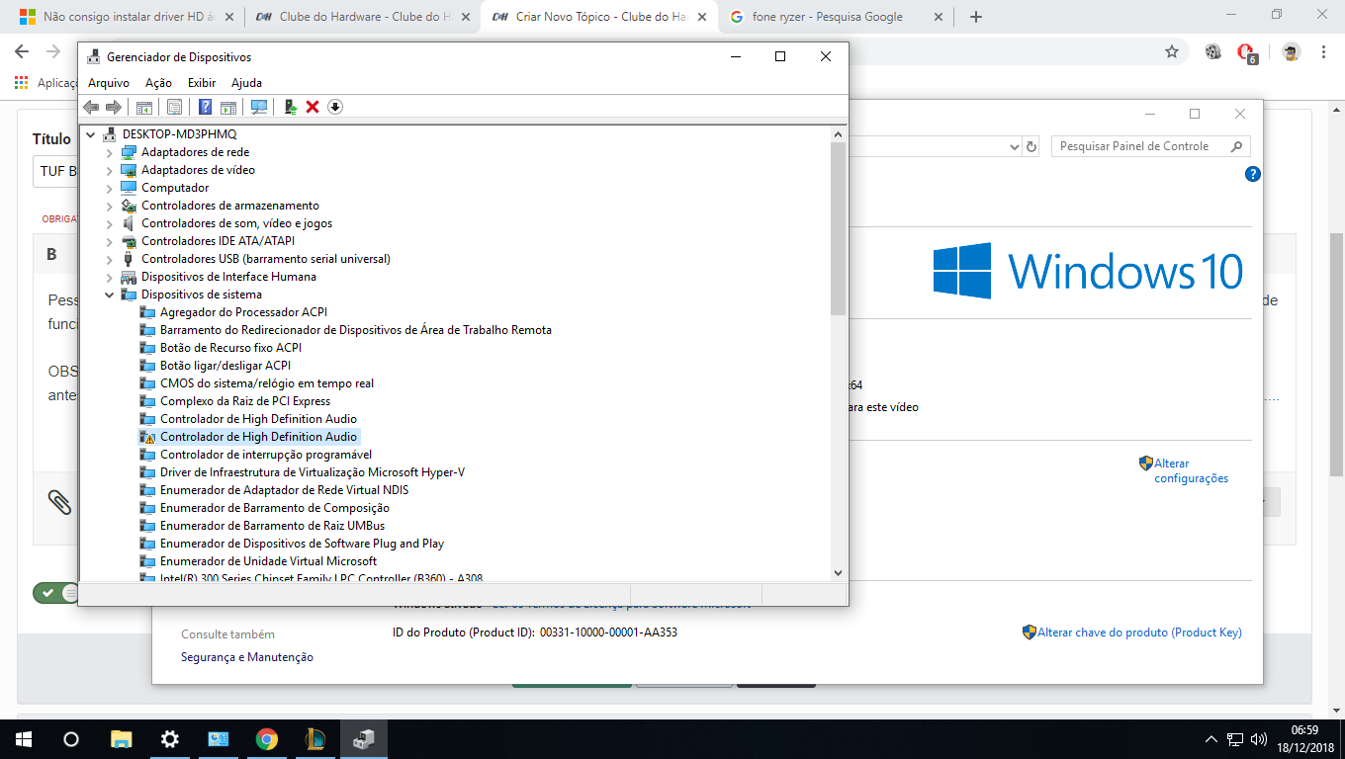Bookmark this page with the Chrome star

[1172, 51]
